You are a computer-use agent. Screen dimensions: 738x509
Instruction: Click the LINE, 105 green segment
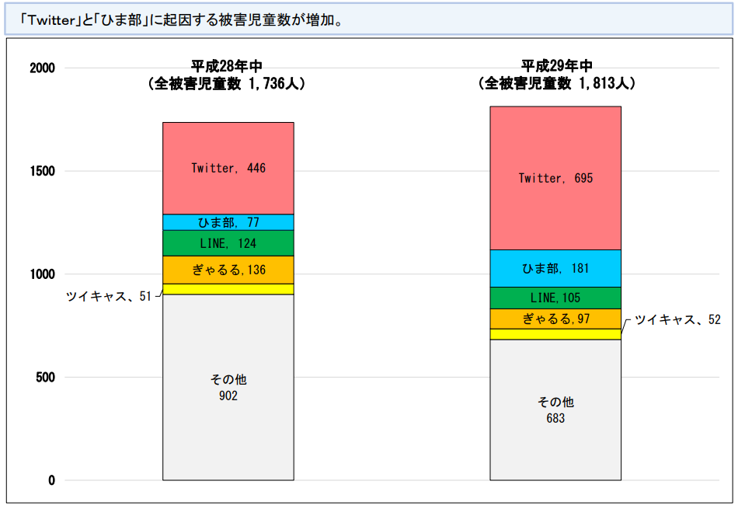click(555, 298)
